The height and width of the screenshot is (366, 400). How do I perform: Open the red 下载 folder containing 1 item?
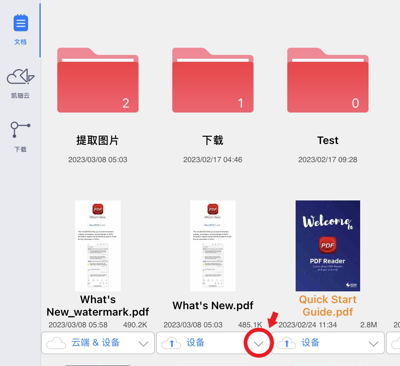coord(213,80)
